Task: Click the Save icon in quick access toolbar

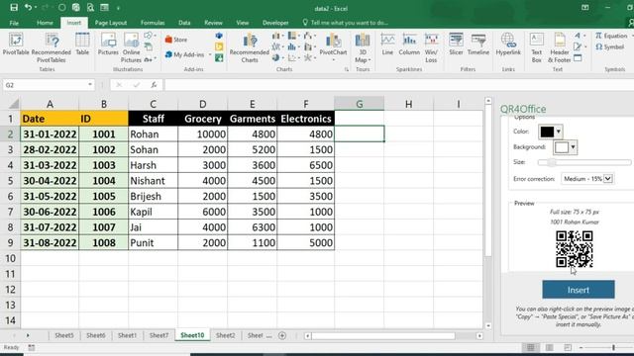Action: 14,7
